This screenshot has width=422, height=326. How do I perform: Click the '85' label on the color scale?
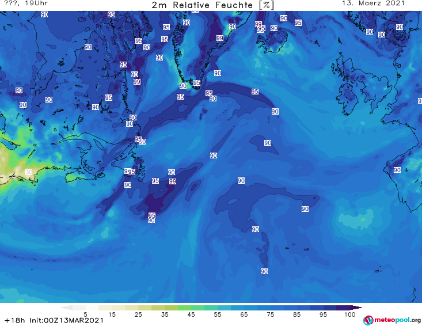297,314
